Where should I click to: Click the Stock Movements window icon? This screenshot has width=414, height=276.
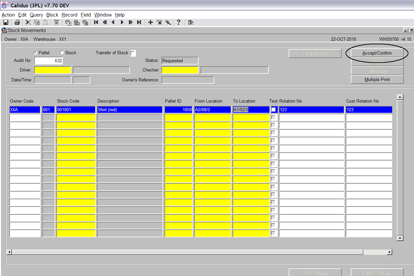tap(4, 30)
